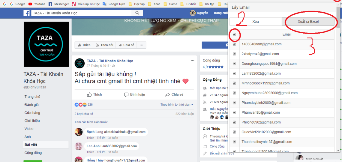This screenshot has width=342, height=162.
Task: Click Bạch Lang commenter name
Action: click(x=95, y=132)
